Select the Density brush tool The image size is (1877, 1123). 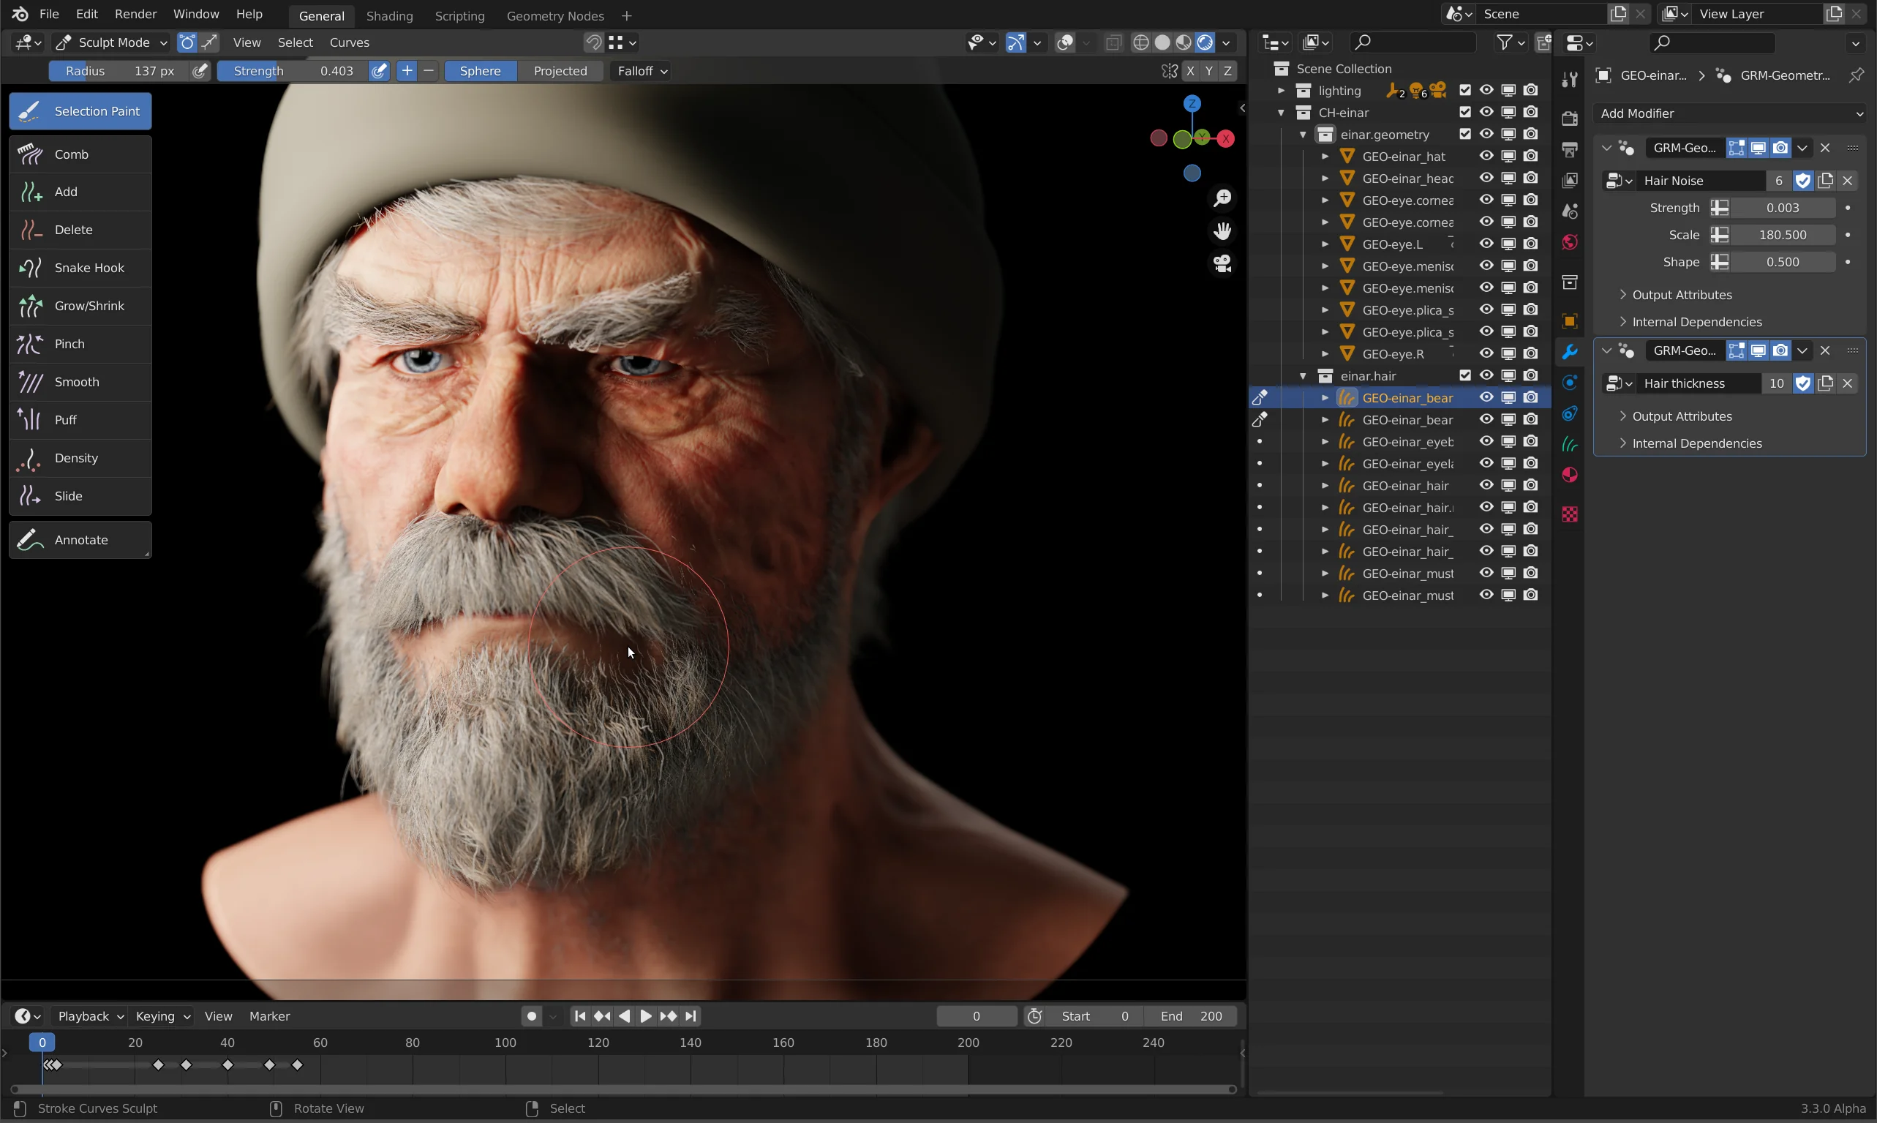point(76,457)
